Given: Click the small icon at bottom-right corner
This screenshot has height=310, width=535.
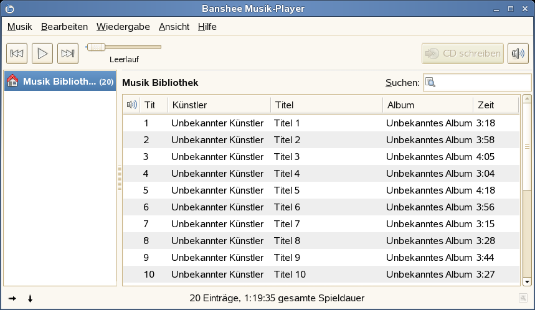Looking at the screenshot, I should pos(523,298).
